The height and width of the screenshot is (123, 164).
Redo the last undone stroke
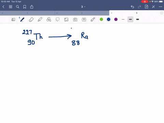(139, 7)
